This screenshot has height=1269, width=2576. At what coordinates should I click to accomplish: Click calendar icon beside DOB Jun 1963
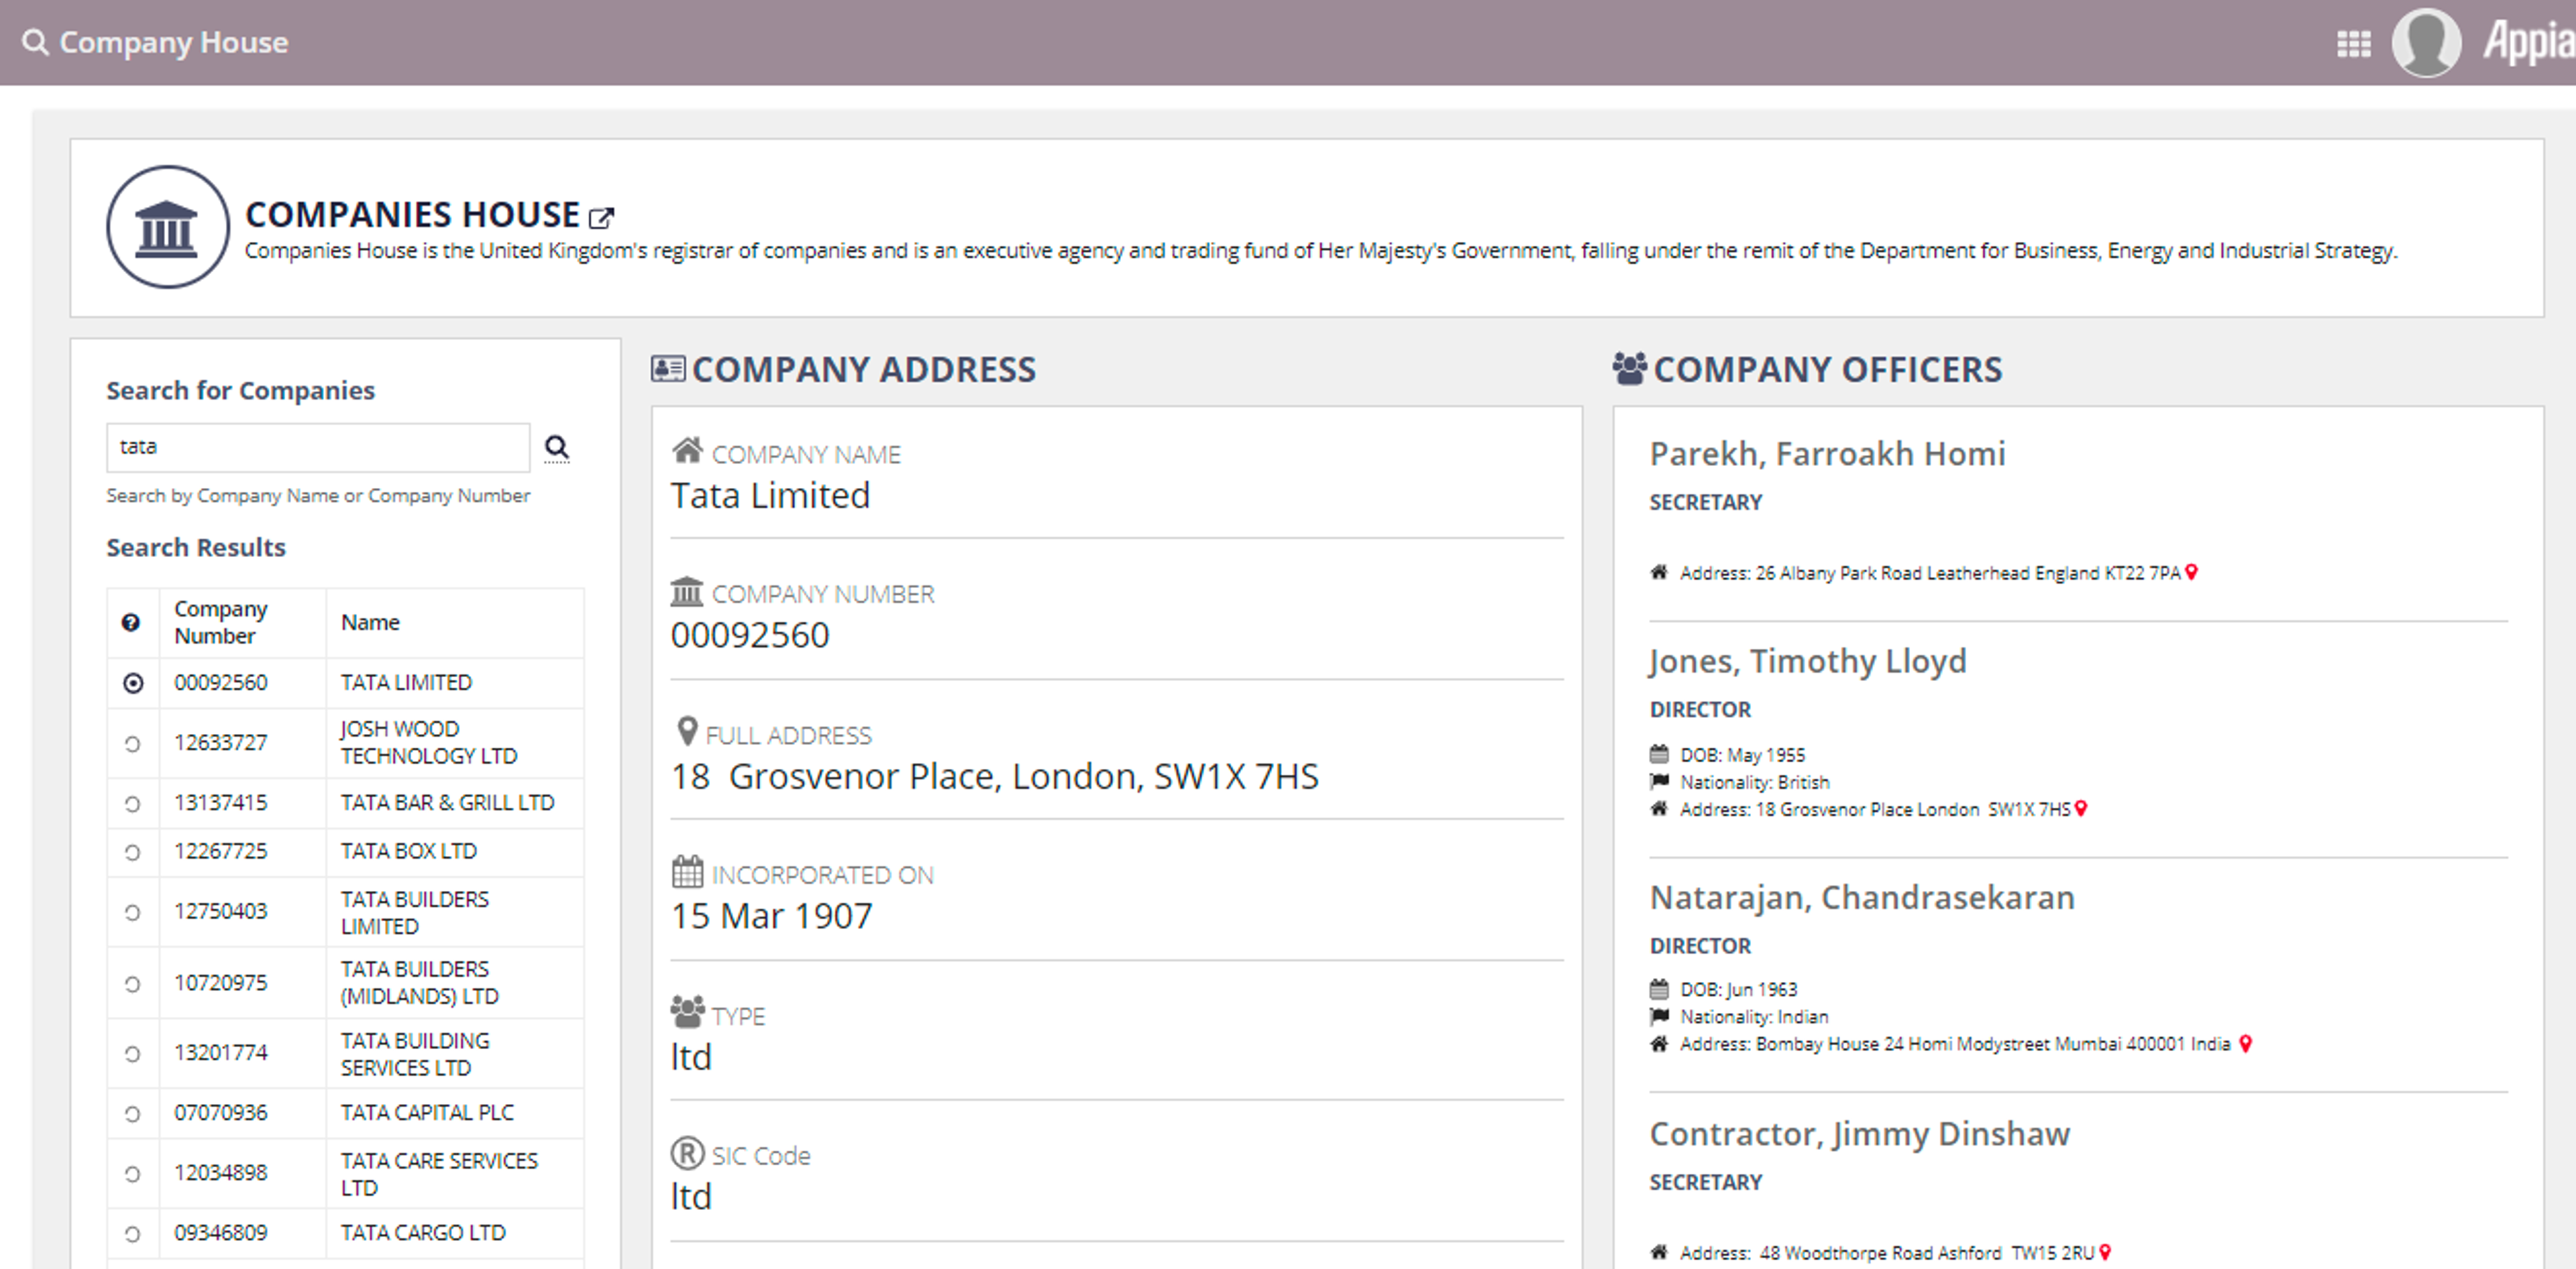click(x=1659, y=989)
